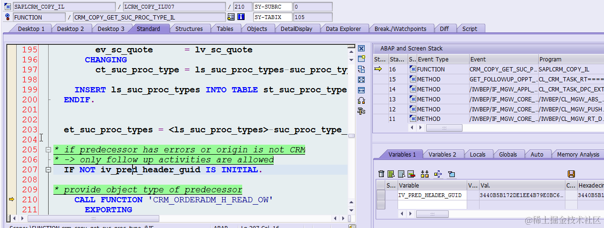Open the Data Explorer tab
This screenshot has height=228, width=604.
click(x=344, y=29)
